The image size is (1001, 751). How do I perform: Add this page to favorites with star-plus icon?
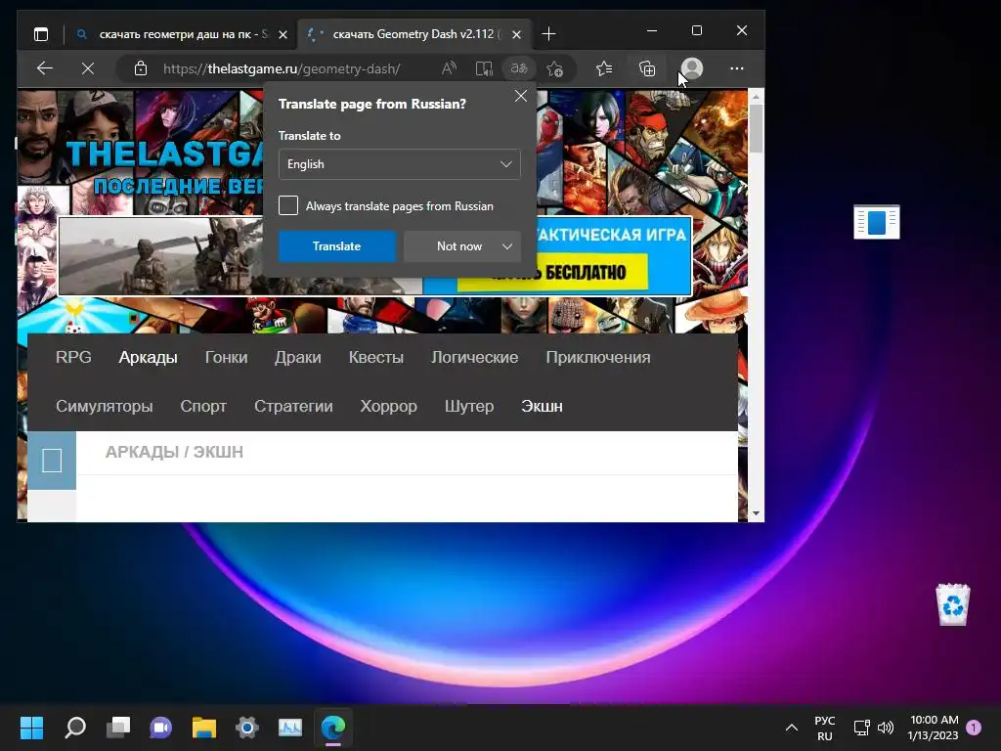tap(554, 68)
